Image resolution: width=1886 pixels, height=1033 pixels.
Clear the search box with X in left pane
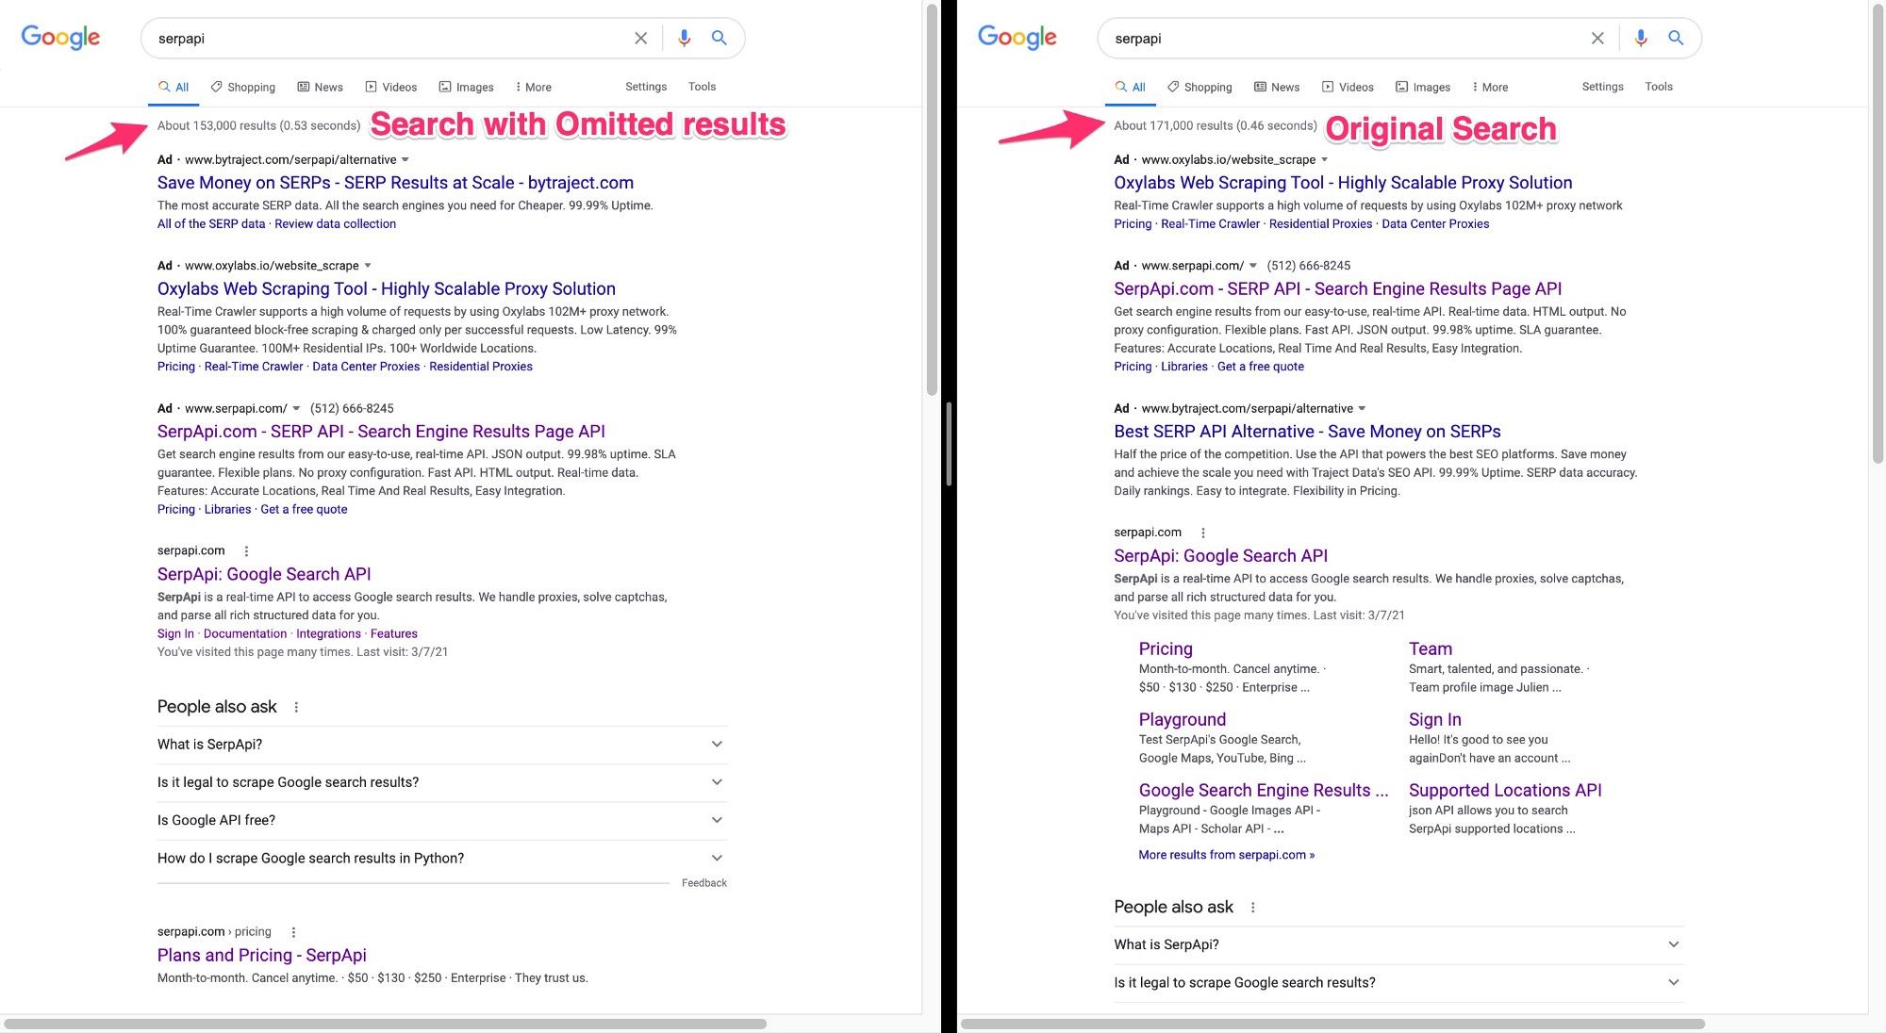pos(640,38)
